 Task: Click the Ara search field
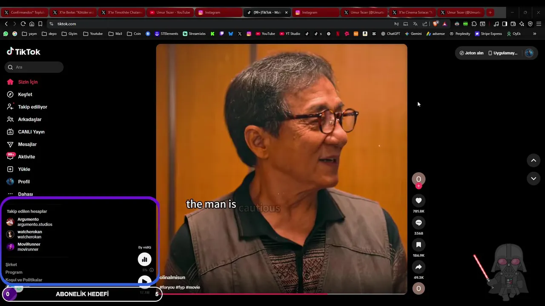point(34,67)
